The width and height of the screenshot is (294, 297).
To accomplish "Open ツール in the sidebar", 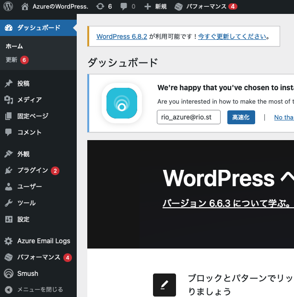I will (x=26, y=203).
